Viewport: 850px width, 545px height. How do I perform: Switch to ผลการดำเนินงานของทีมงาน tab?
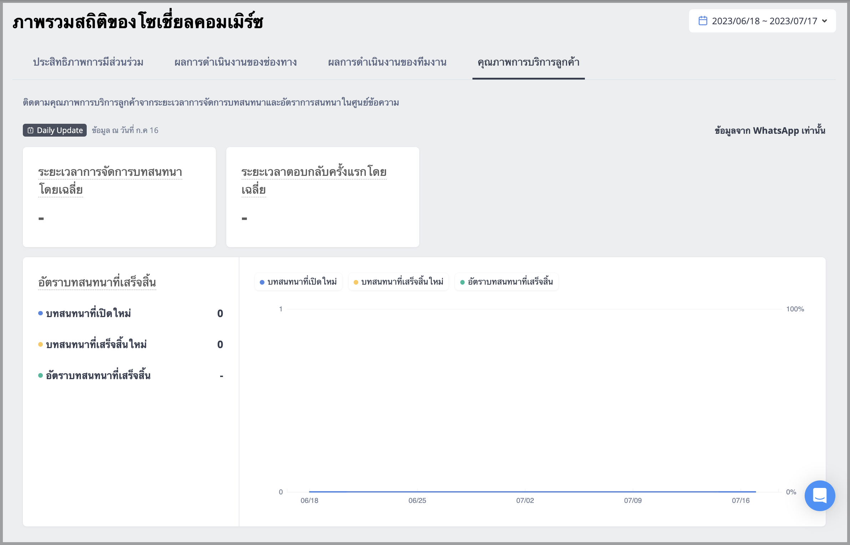(x=387, y=62)
